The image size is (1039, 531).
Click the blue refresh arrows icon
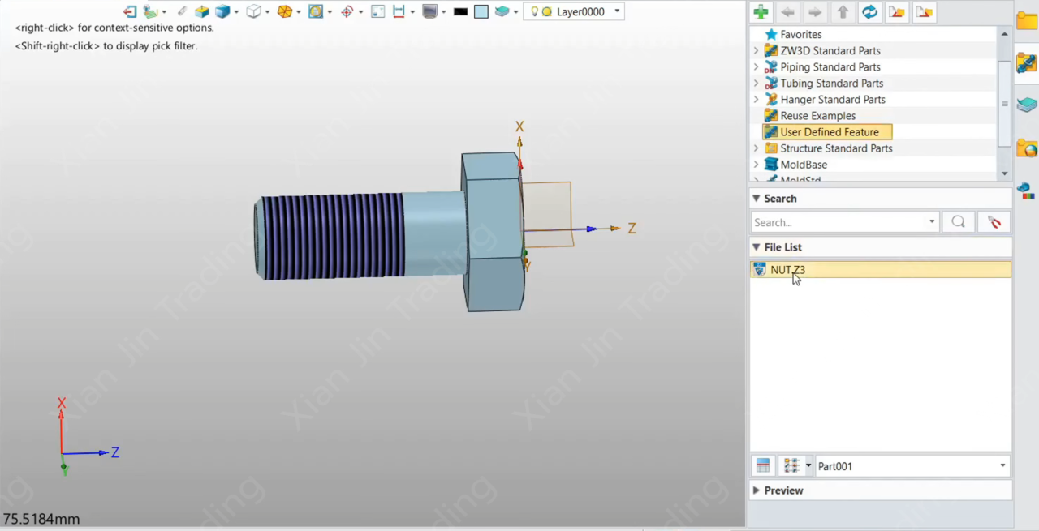pyautogui.click(x=869, y=12)
